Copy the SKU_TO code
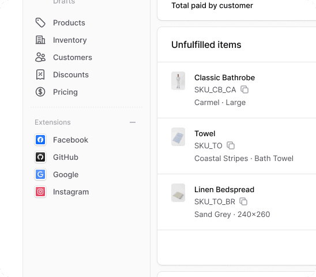The image size is (316, 277). [231, 145]
